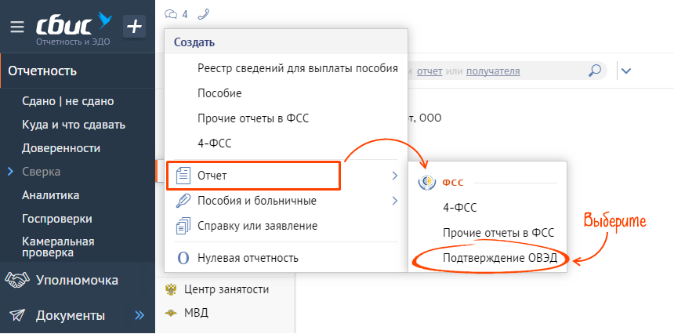Click the plus create button
674x334 pixels.
[135, 27]
